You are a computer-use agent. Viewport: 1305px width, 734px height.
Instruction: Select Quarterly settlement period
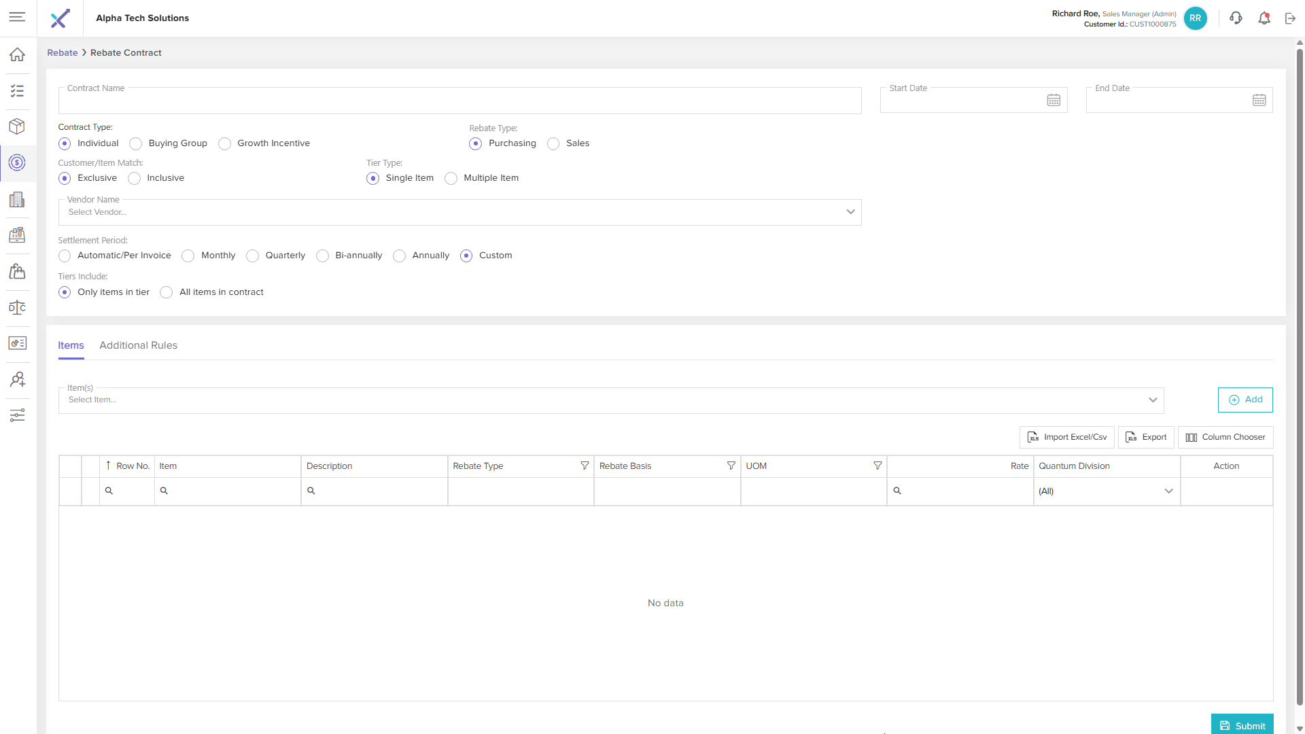coord(253,256)
